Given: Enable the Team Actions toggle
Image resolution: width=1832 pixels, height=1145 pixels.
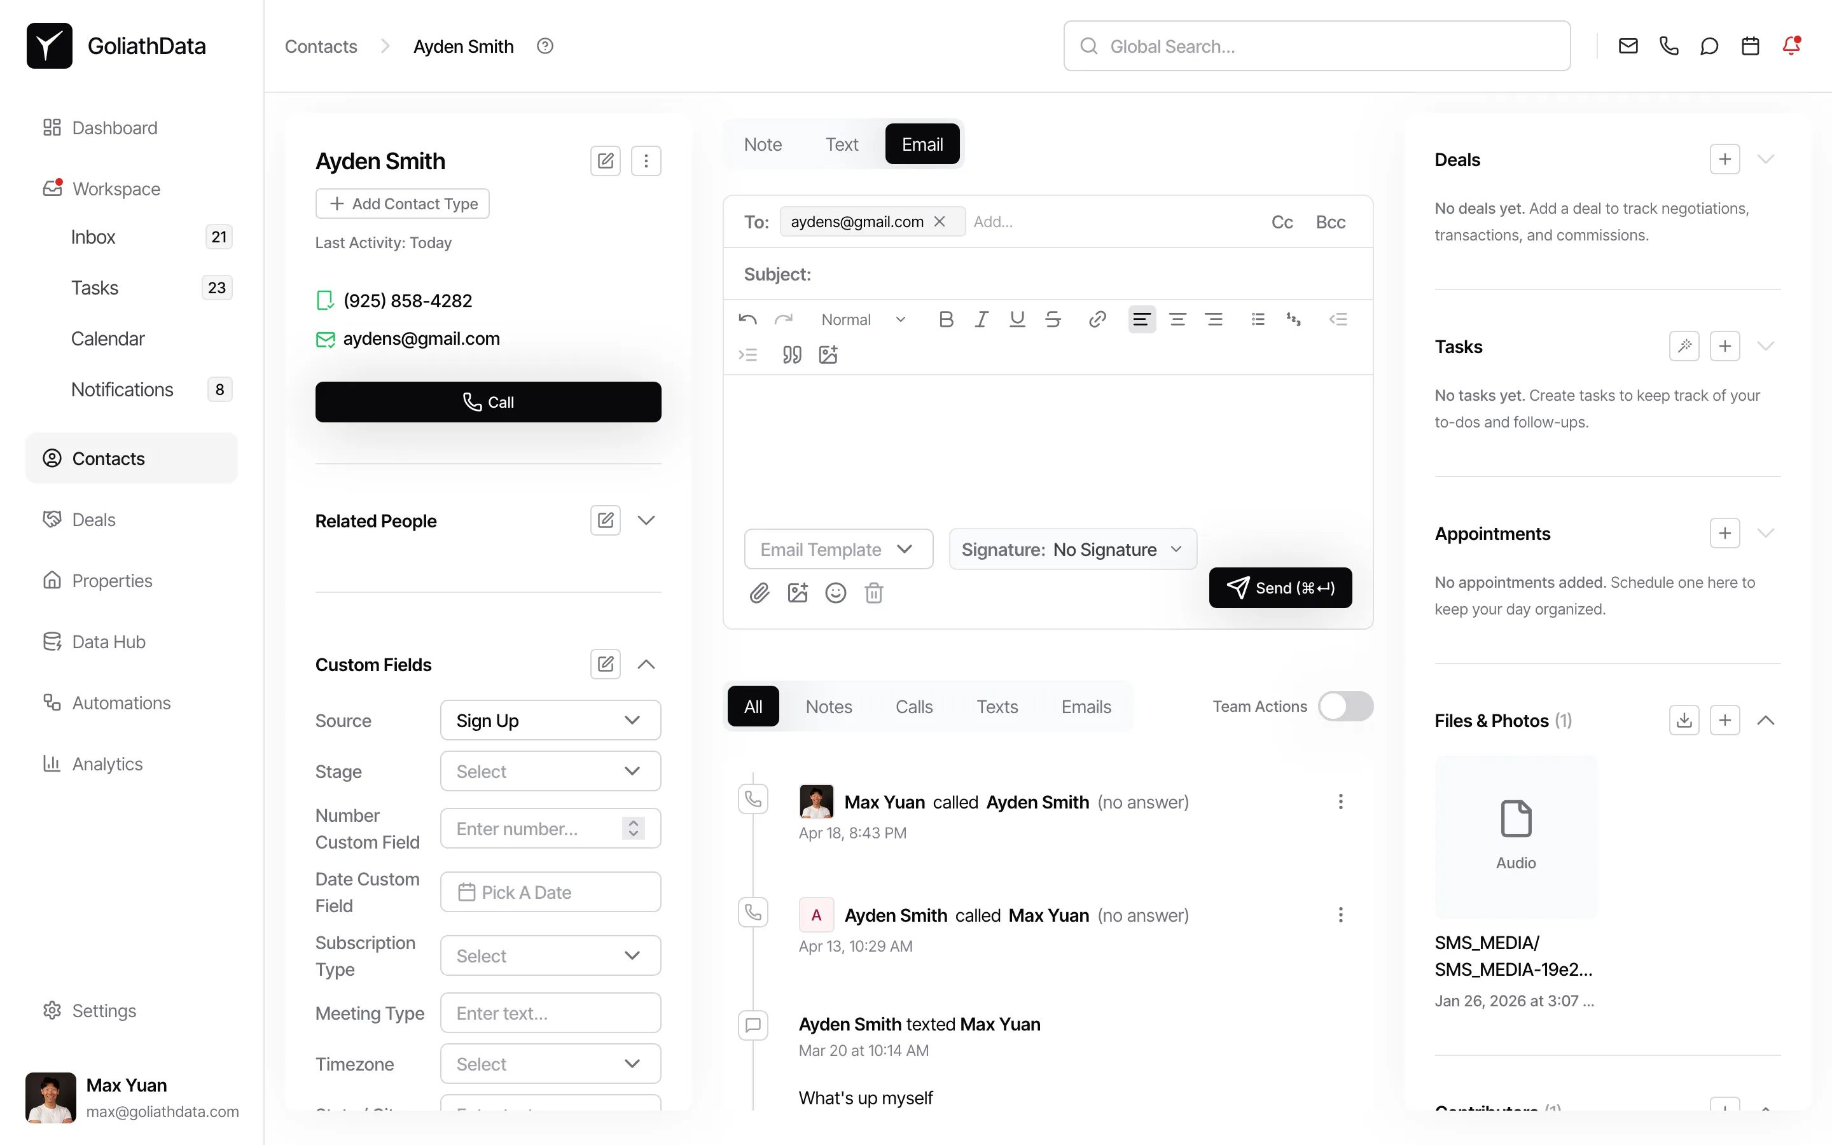Looking at the screenshot, I should (1346, 706).
